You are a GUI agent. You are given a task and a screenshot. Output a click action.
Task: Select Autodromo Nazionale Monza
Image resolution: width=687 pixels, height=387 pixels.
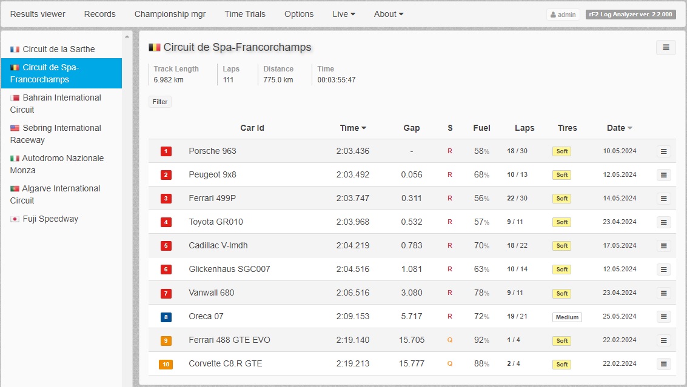coord(61,164)
